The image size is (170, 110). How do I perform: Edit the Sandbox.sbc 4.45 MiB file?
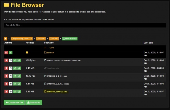(15, 68)
